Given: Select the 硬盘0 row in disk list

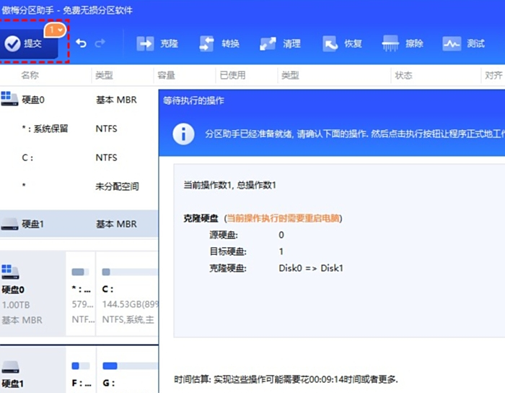Looking at the screenshot, I should 79,100.
